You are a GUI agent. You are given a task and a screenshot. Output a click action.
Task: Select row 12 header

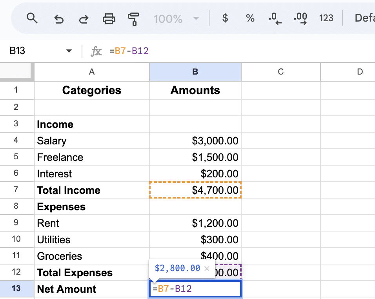16,272
